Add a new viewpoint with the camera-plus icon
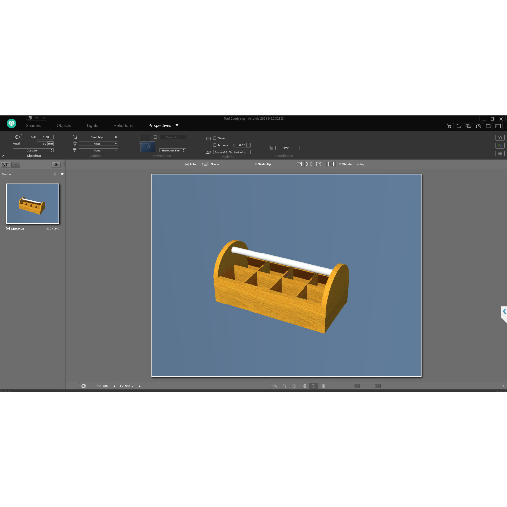This screenshot has width=507, height=507. point(5,164)
